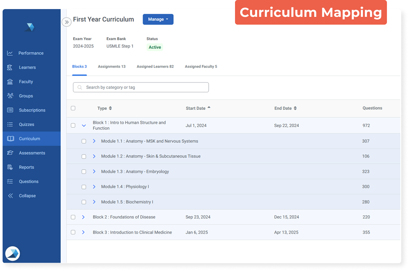
Task: Check the checkbox for Block 2
Action: point(73,217)
